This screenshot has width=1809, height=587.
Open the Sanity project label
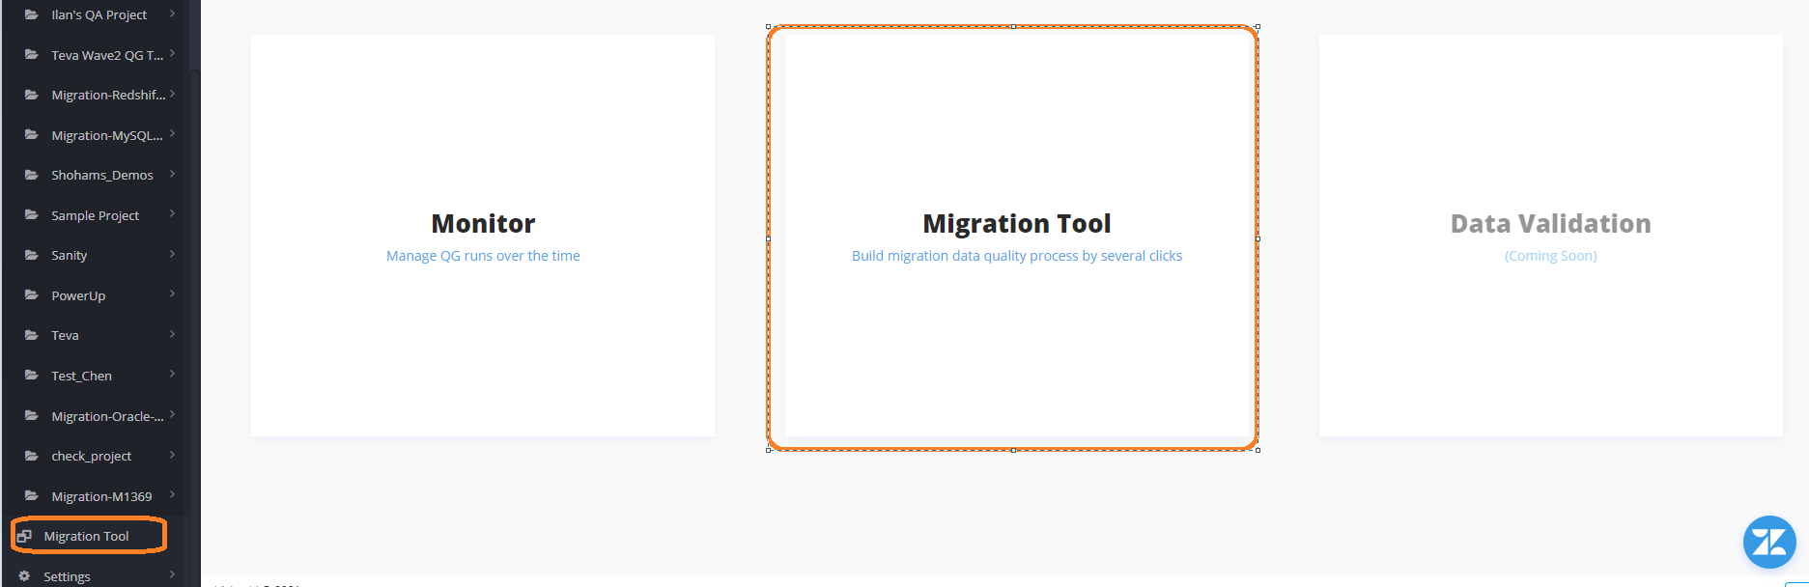69,255
